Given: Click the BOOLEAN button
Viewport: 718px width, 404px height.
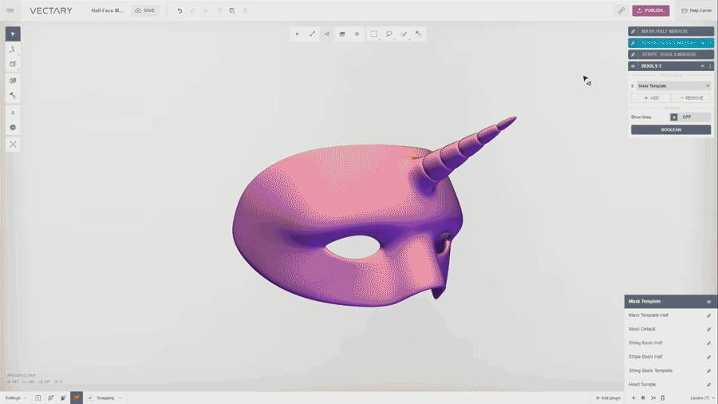Looking at the screenshot, I should (x=671, y=129).
